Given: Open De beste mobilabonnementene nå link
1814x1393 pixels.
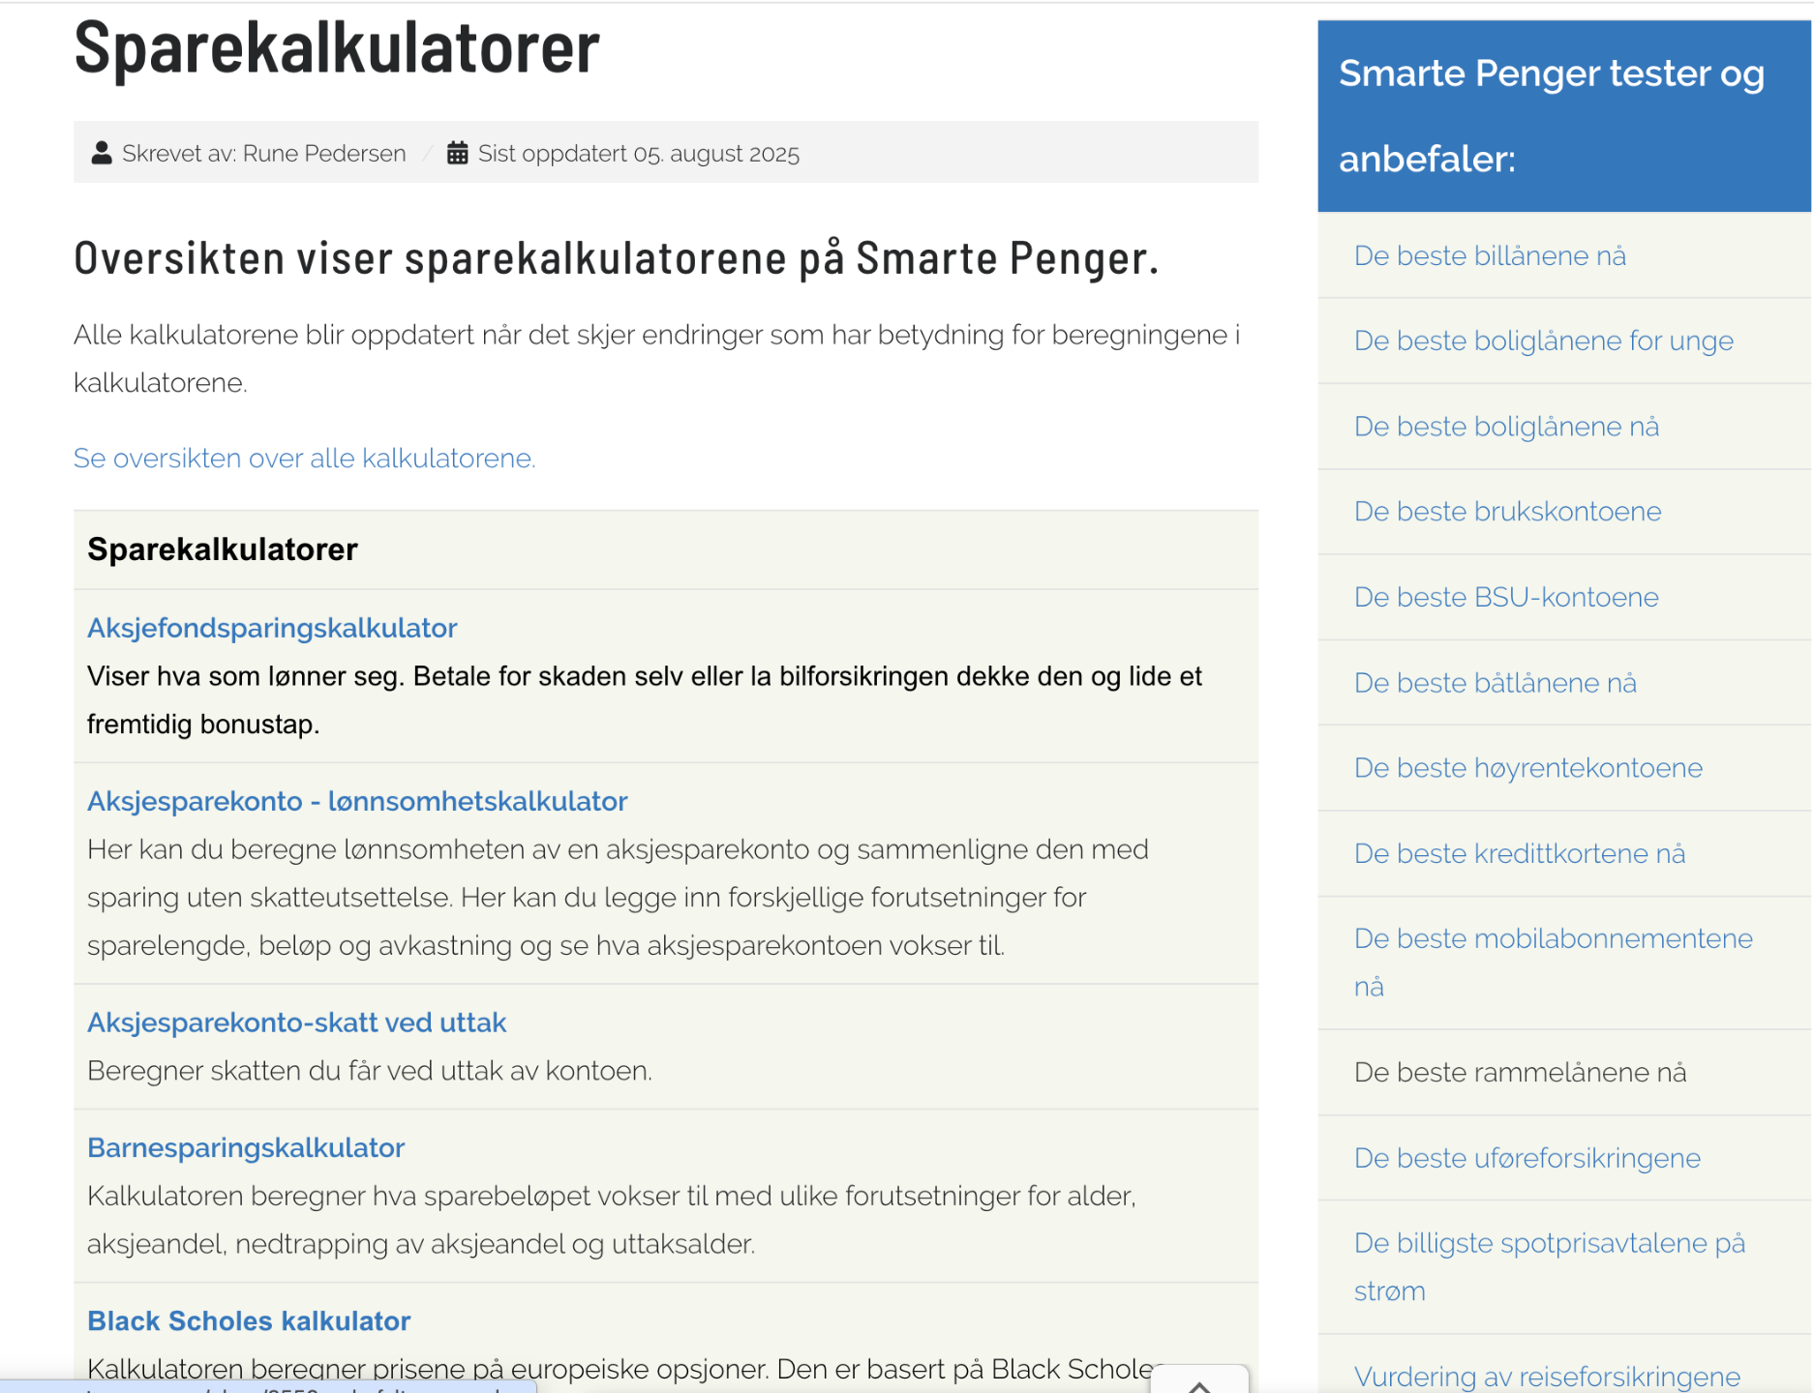Looking at the screenshot, I should click(x=1553, y=963).
